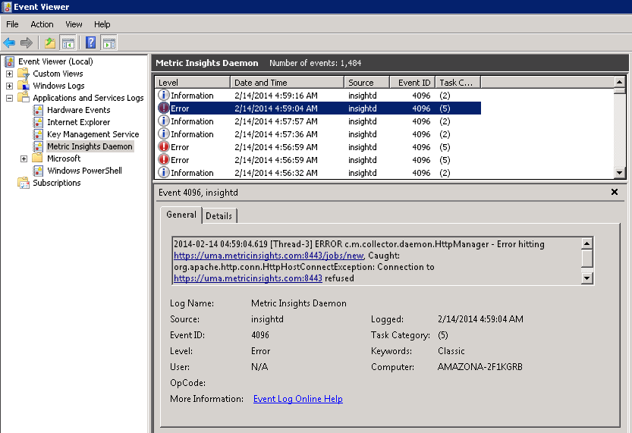Click the Hardware Events log icon
Viewport: 632px width, 433px height.
click(x=38, y=110)
